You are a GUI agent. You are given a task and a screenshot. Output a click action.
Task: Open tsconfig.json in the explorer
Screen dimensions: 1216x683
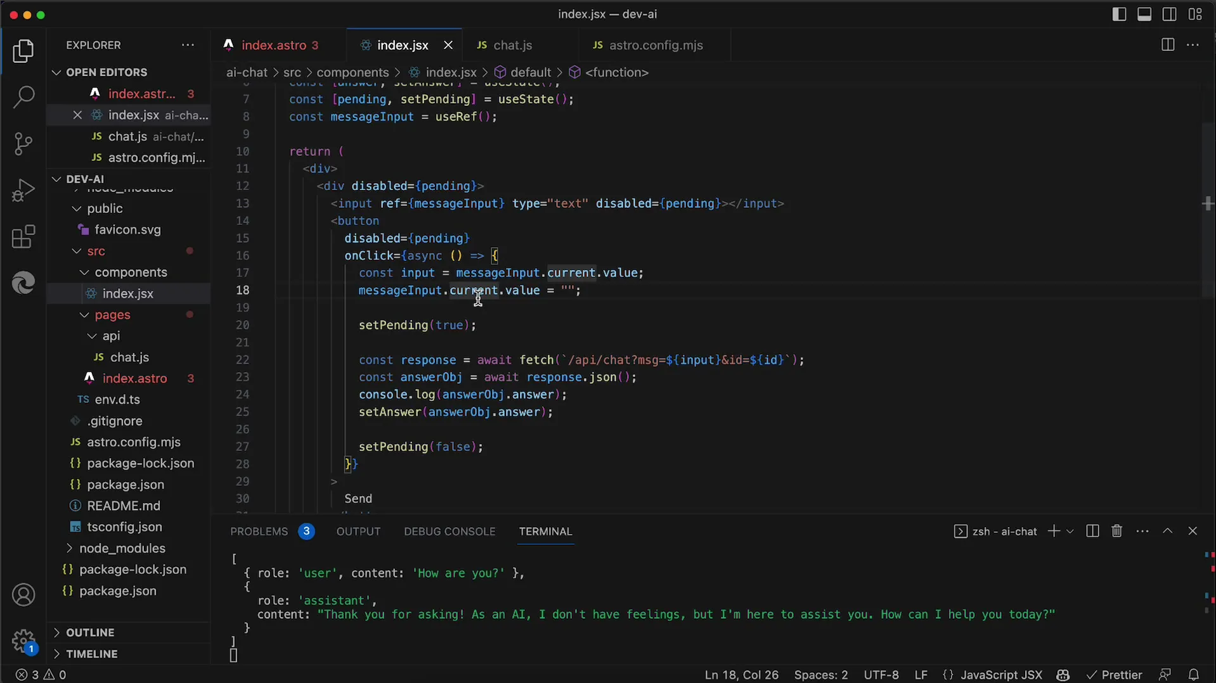[x=124, y=527]
